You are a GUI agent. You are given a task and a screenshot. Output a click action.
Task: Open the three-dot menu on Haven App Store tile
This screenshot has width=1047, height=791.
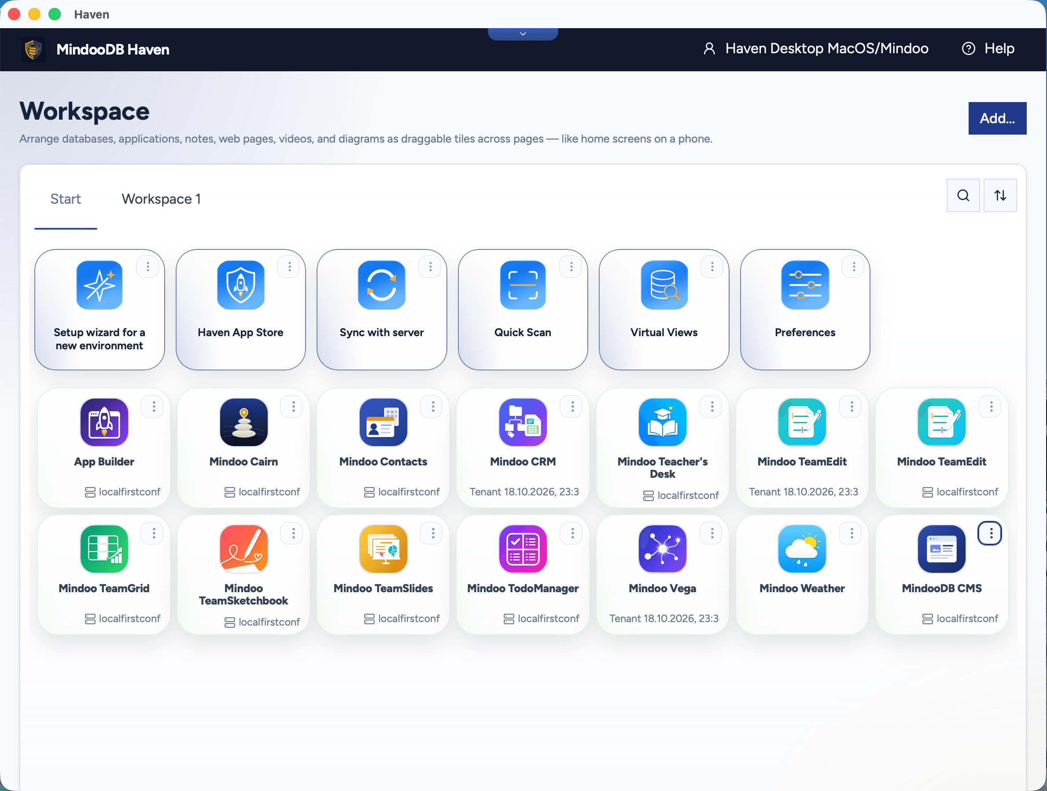[289, 267]
